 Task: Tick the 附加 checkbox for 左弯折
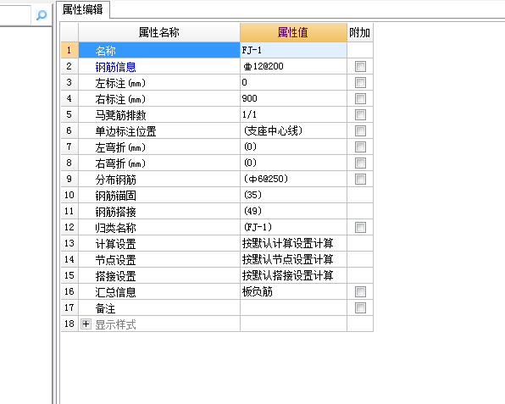(x=360, y=147)
